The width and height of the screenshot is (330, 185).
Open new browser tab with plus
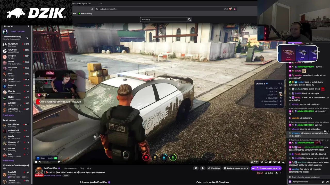101,4
